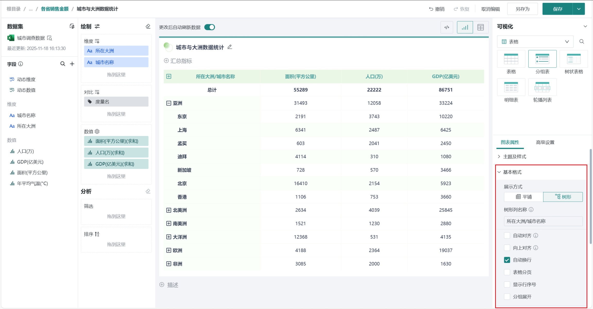Expand the North America row
The height and width of the screenshot is (309, 593).
169,210
